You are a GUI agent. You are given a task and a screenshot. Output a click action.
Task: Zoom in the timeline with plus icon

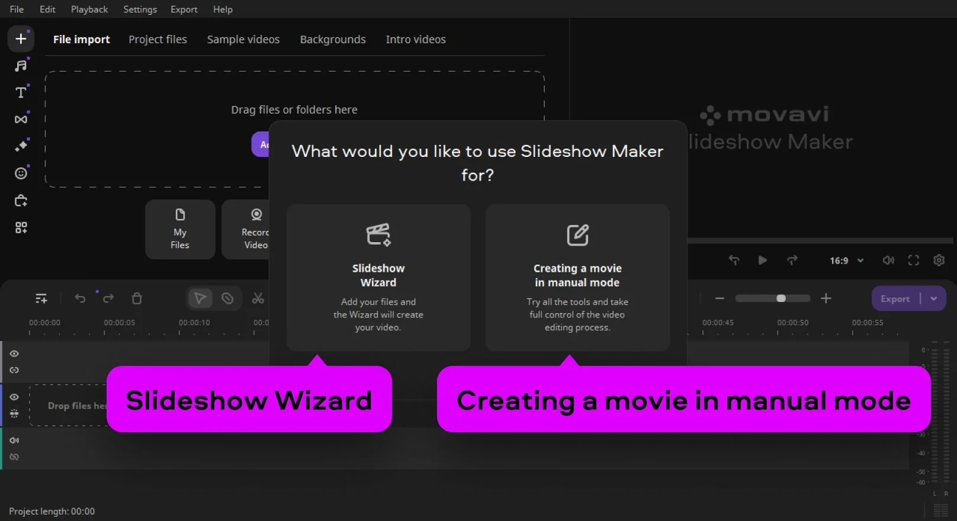tap(826, 298)
